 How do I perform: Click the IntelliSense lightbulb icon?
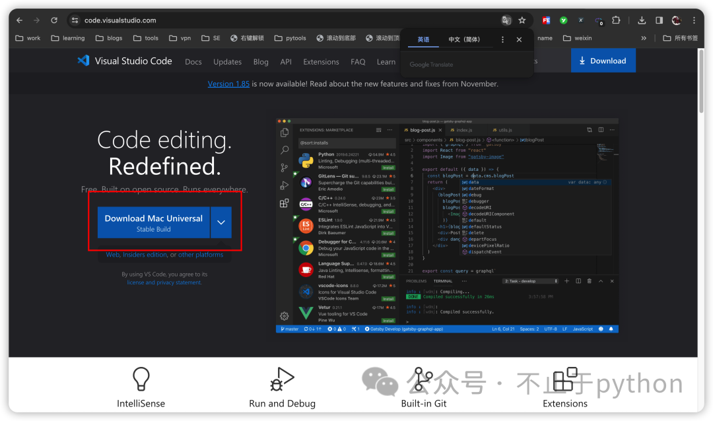click(x=141, y=379)
